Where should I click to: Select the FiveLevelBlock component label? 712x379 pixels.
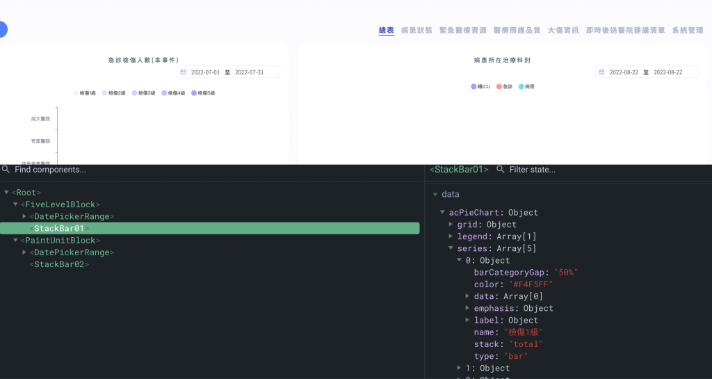[x=60, y=204]
